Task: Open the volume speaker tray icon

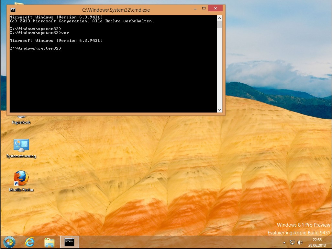Action: tap(300, 242)
